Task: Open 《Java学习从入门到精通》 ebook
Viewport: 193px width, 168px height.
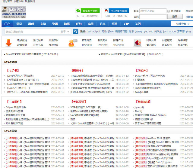Action: (x=20, y=76)
